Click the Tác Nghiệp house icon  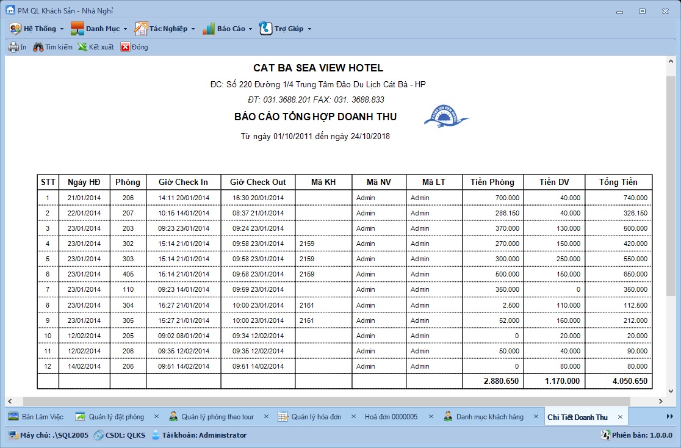point(140,29)
